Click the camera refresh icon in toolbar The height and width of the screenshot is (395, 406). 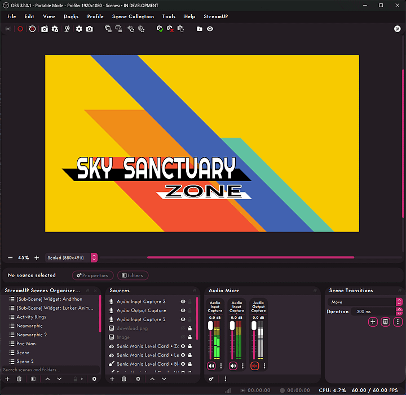click(x=180, y=29)
